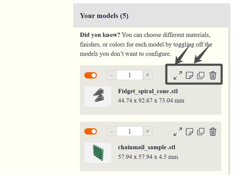Select the Fidget_spiral_cone.stl file name
Screen dimensions: 236x175
point(148,91)
